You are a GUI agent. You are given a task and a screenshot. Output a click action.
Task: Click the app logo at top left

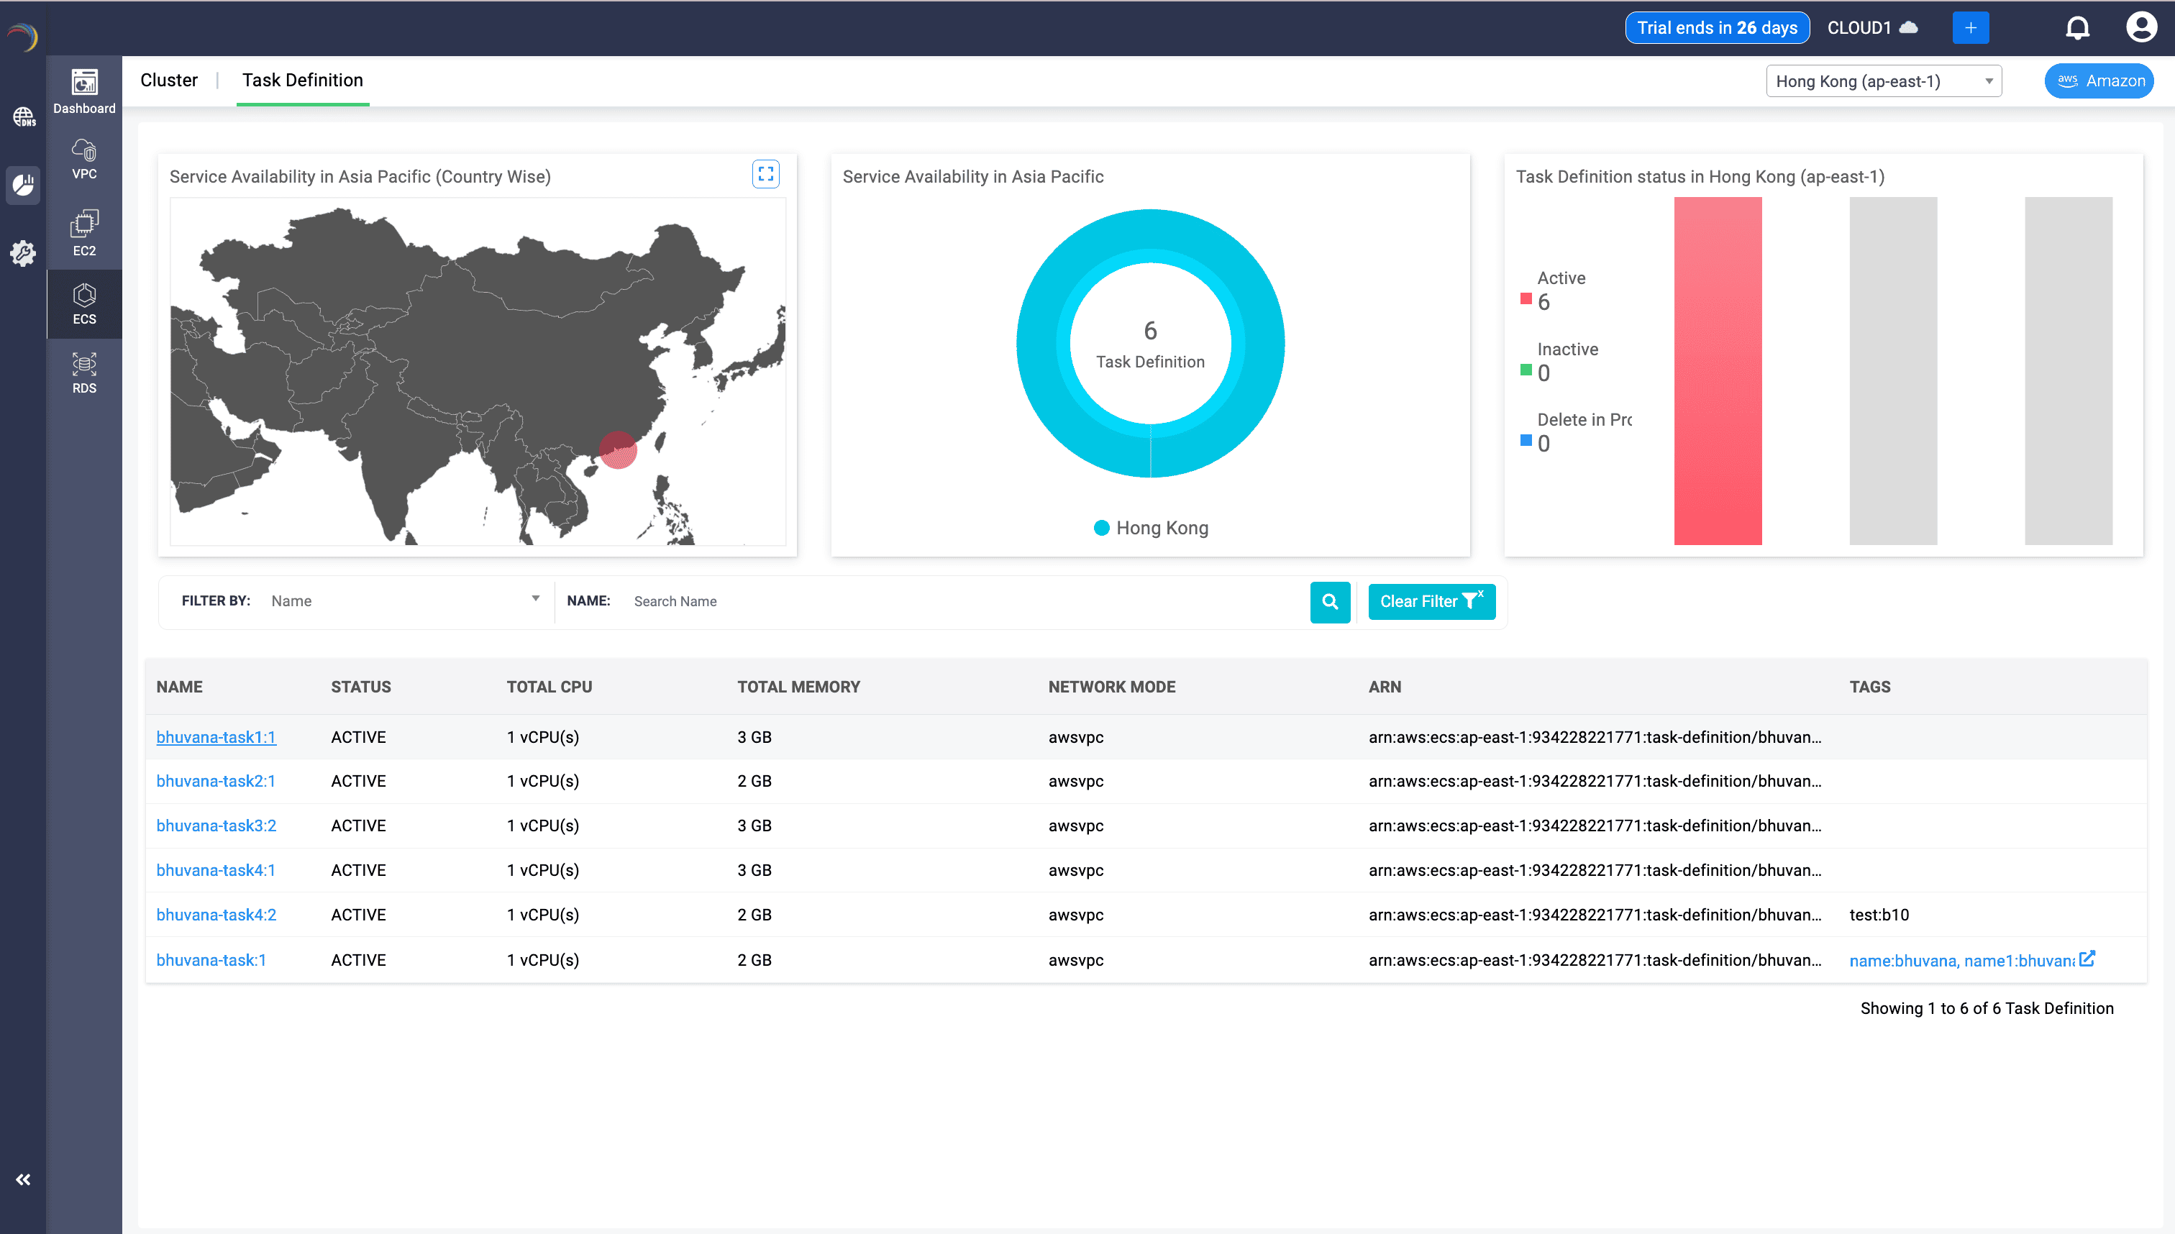[x=23, y=36]
